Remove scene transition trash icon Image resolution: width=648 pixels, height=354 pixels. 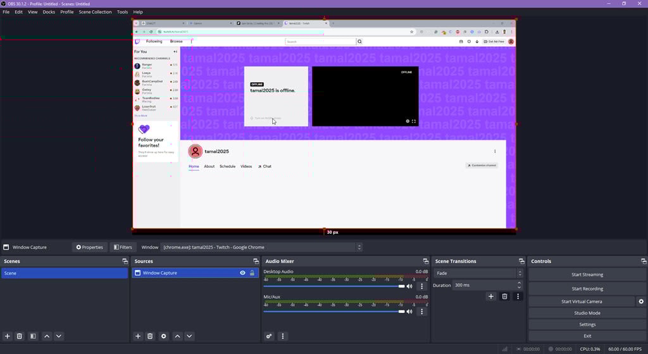point(504,296)
